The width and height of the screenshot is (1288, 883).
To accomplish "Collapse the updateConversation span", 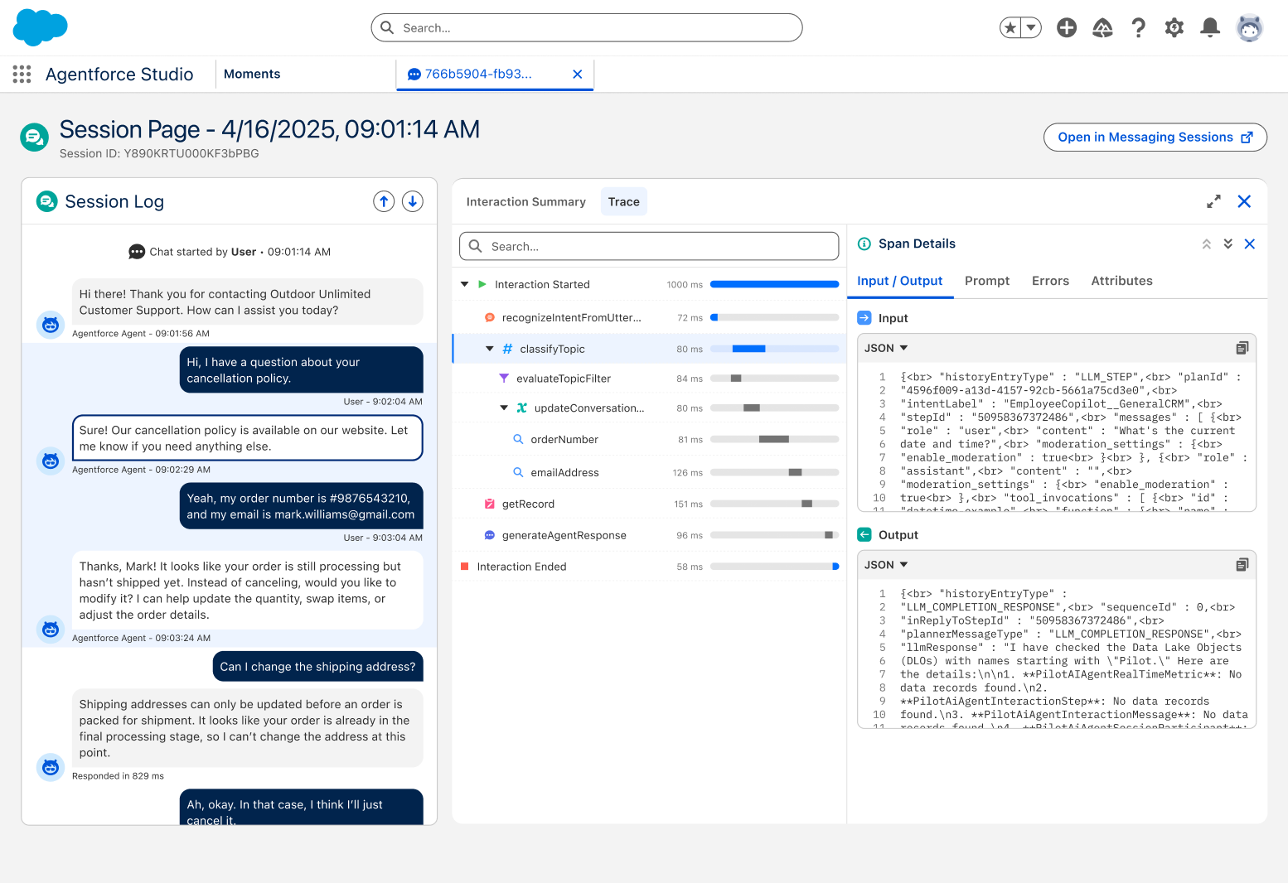I will coord(503,408).
